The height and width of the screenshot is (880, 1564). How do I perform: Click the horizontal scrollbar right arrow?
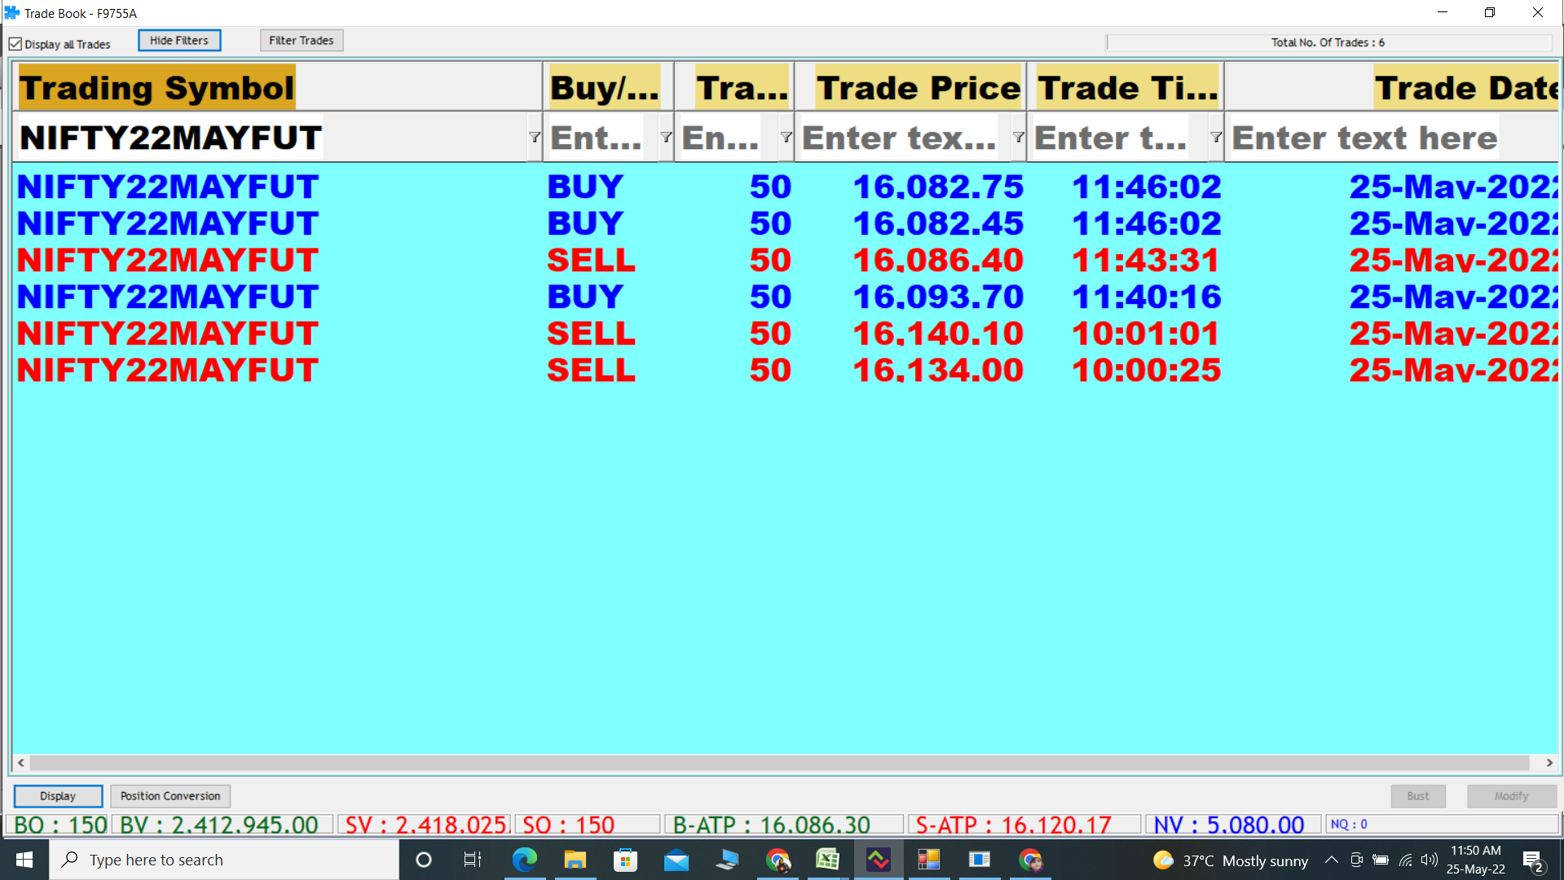click(1549, 763)
